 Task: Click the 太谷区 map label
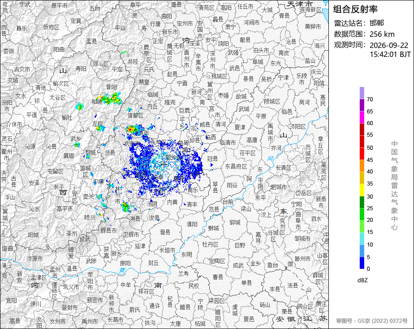[x=57, y=97]
